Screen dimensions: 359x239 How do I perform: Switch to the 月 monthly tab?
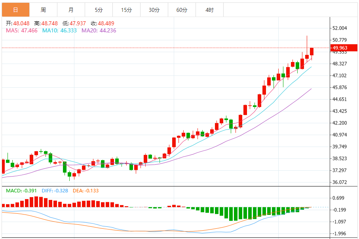(71, 10)
